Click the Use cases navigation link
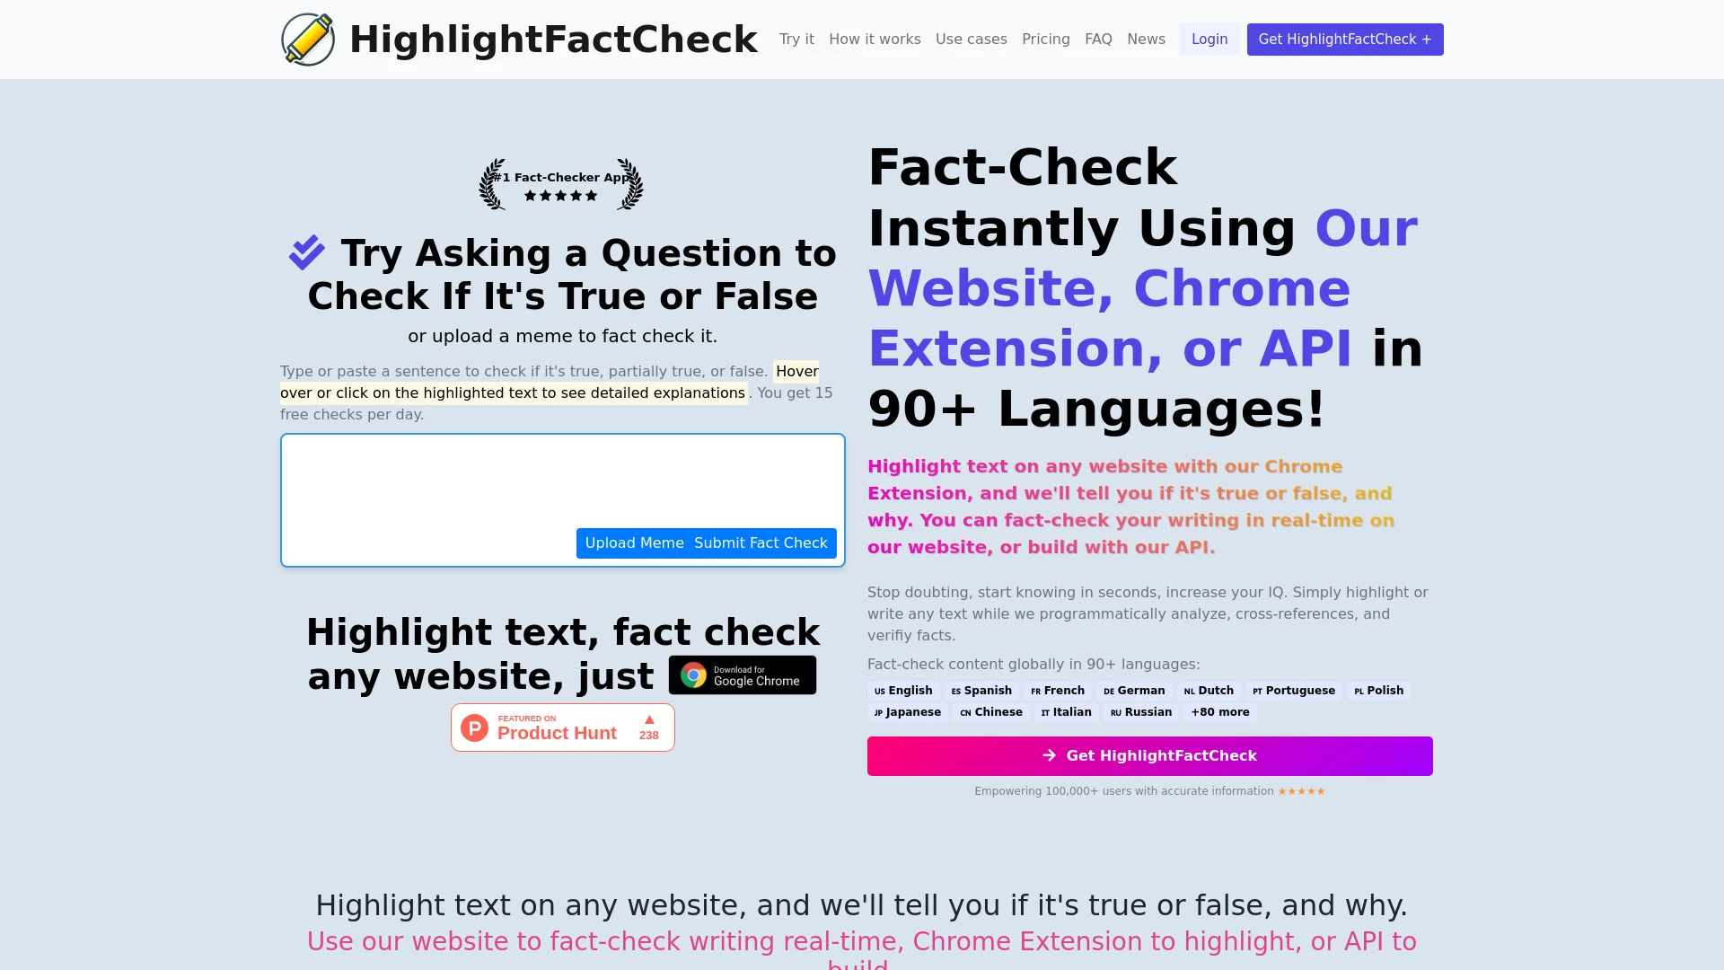1724x970 pixels. (x=971, y=40)
